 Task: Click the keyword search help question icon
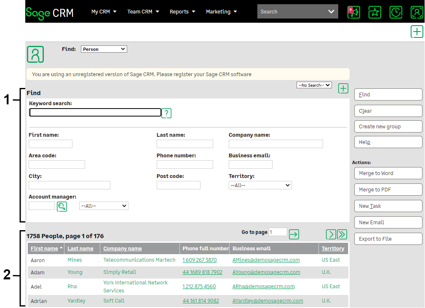166,113
